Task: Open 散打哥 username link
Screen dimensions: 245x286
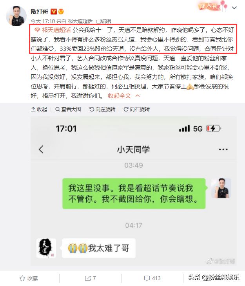Action: point(39,11)
